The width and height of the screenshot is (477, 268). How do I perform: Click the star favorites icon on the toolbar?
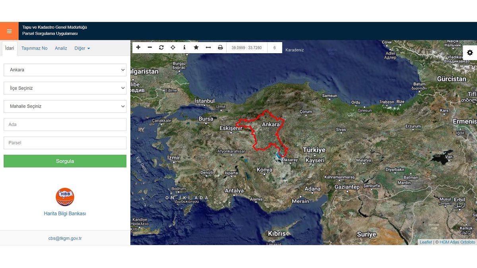(x=196, y=47)
